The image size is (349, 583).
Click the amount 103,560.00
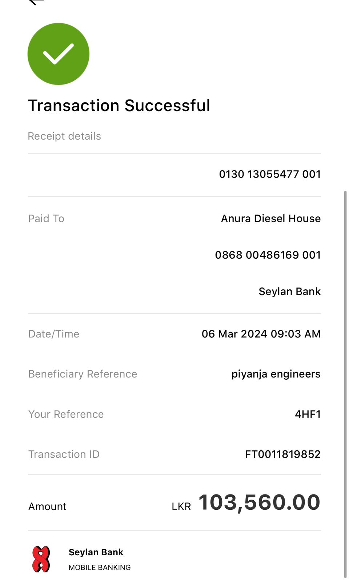(259, 502)
